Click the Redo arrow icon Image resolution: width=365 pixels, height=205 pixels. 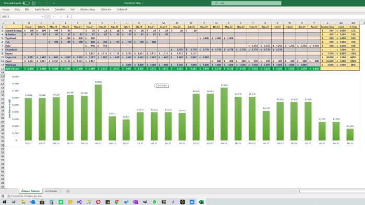[46, 3]
